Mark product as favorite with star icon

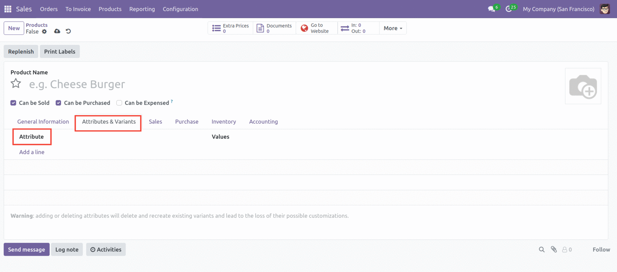(x=16, y=83)
